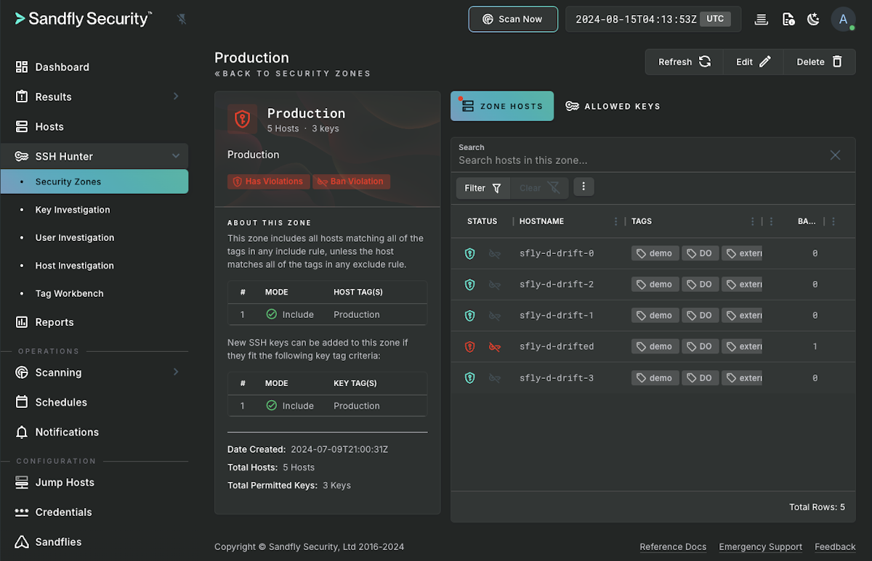This screenshot has width=872, height=561.
Task: Click the host search input field
Action: 639,160
